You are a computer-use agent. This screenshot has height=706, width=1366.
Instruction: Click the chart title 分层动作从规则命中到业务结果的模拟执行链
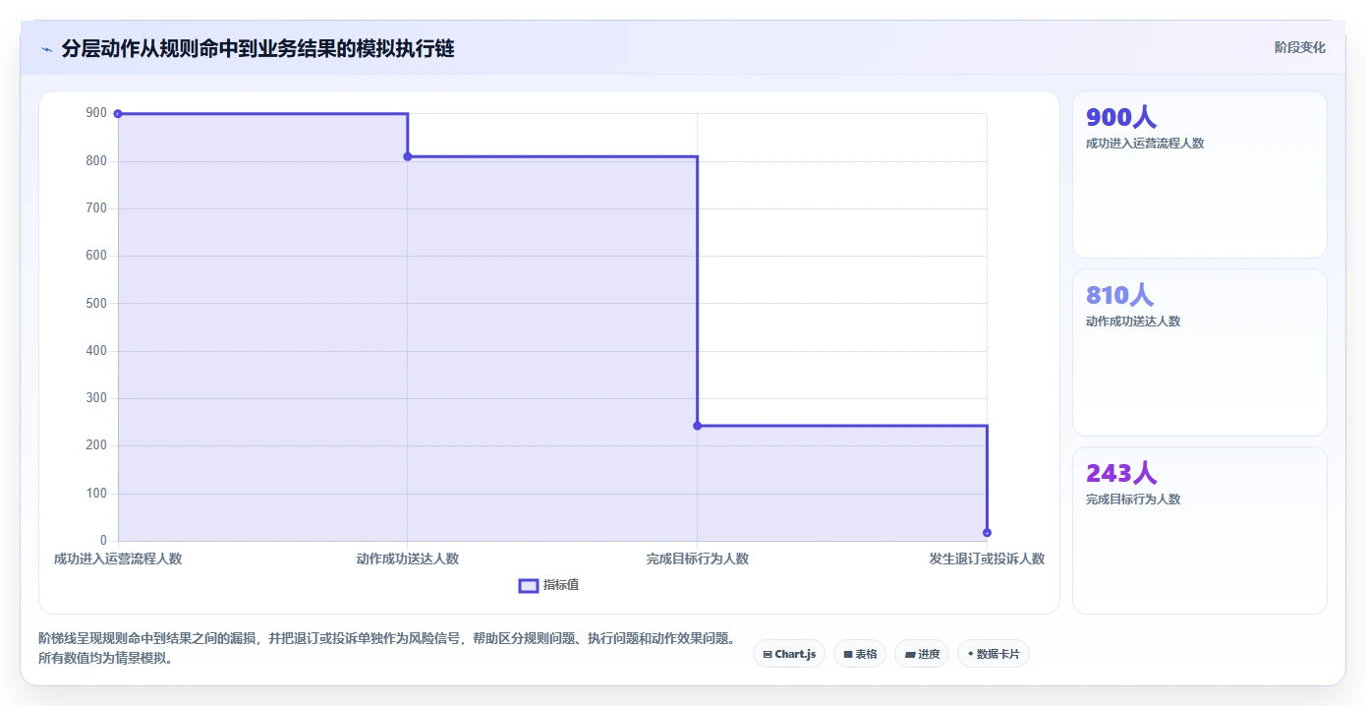click(x=257, y=48)
